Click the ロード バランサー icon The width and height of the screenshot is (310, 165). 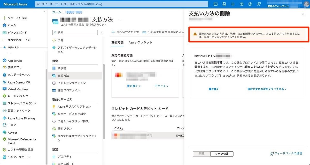4,96
